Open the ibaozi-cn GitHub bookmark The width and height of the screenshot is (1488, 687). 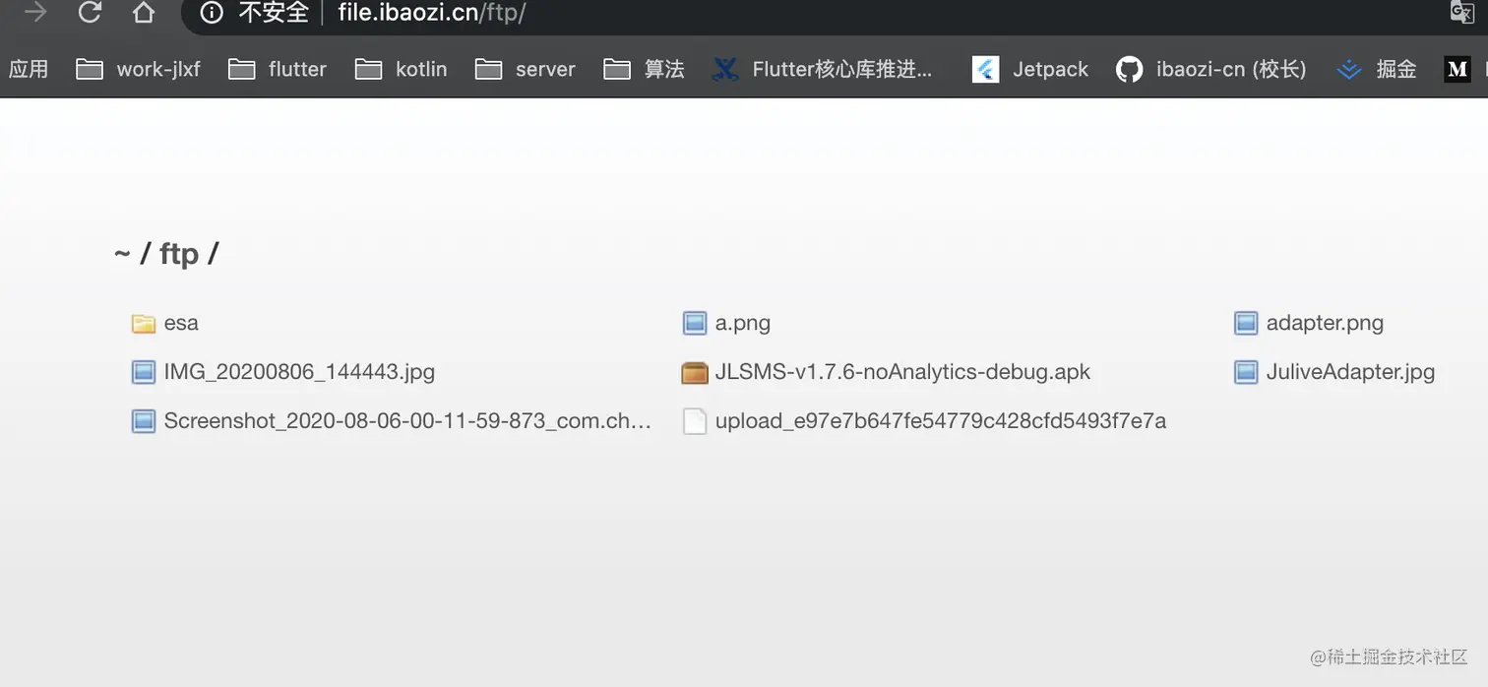tap(1211, 69)
